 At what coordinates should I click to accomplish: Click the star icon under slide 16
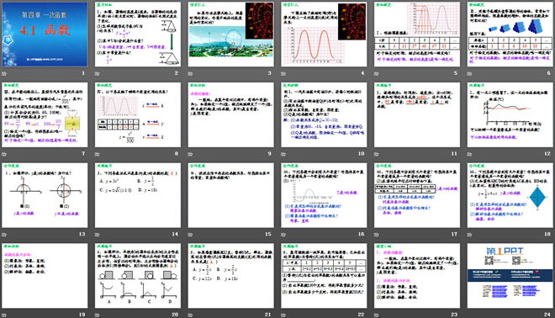coord(283,235)
